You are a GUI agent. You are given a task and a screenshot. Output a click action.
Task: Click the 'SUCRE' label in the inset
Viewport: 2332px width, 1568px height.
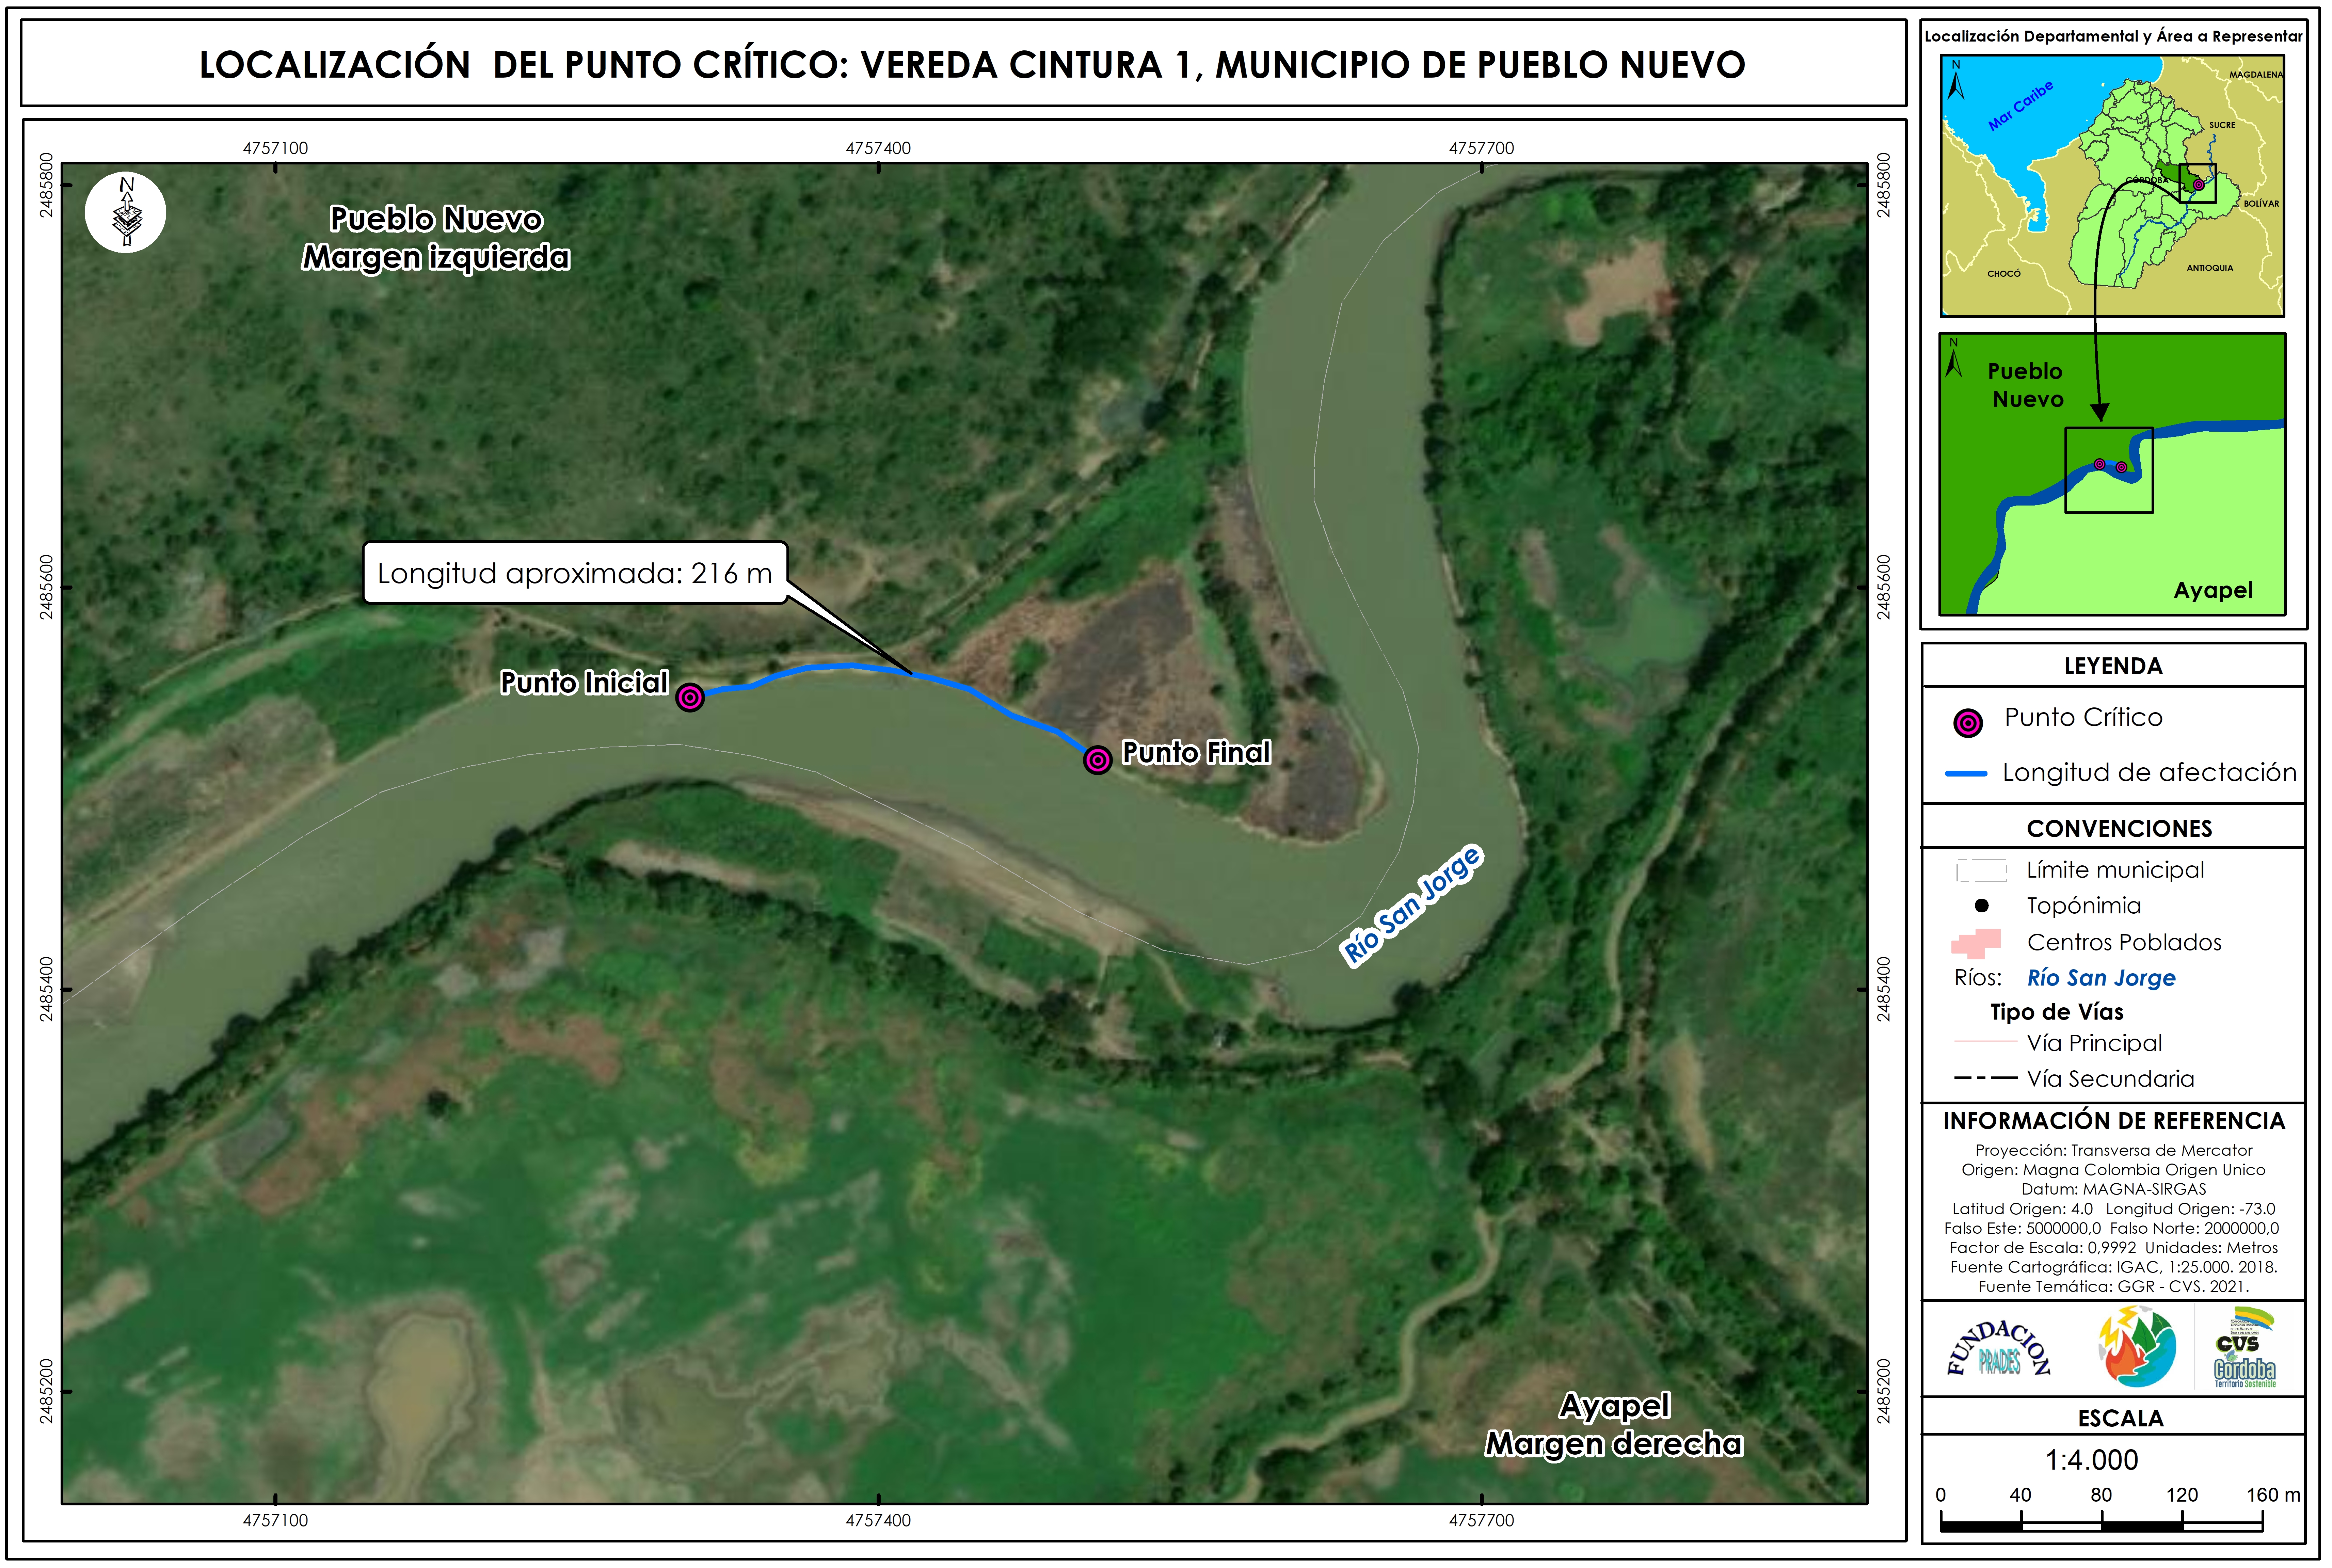[2222, 125]
